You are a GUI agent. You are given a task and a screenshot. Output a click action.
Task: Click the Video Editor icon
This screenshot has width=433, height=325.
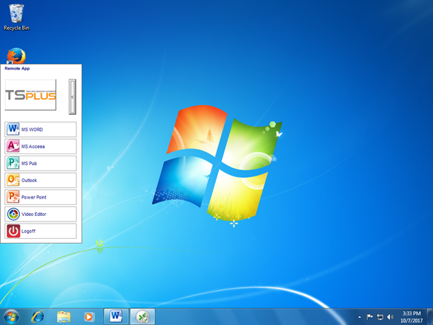pyautogui.click(x=13, y=214)
